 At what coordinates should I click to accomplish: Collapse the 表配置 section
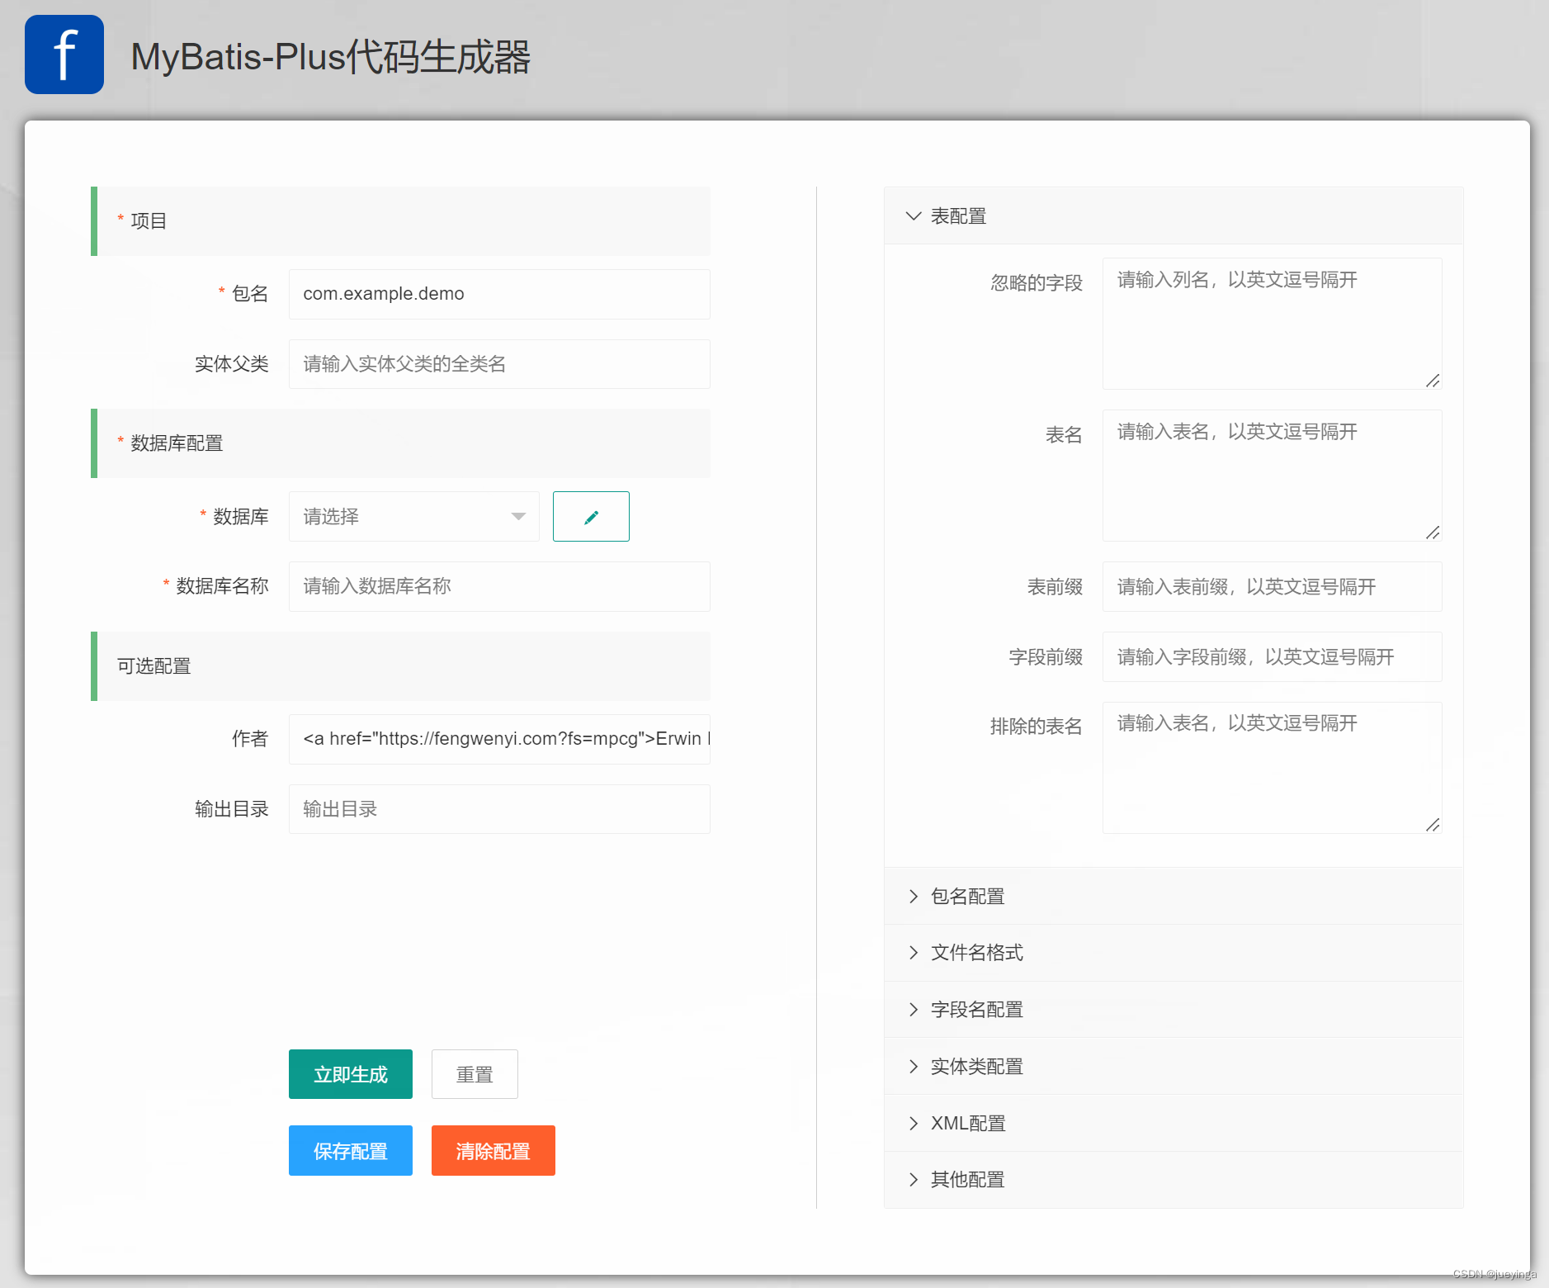1174,216
